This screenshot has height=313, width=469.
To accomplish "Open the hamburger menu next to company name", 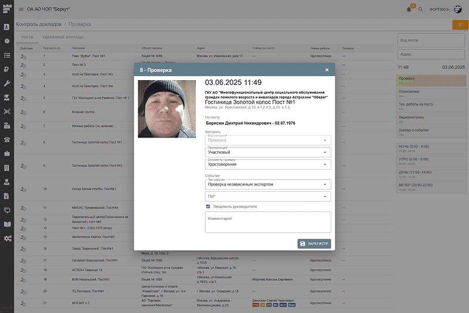I will 21,9.
